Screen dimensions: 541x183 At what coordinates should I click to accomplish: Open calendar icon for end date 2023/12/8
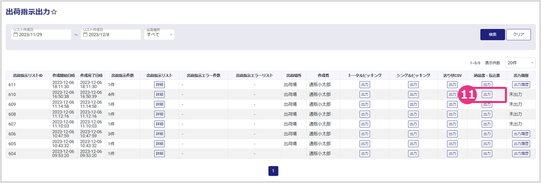[85, 35]
